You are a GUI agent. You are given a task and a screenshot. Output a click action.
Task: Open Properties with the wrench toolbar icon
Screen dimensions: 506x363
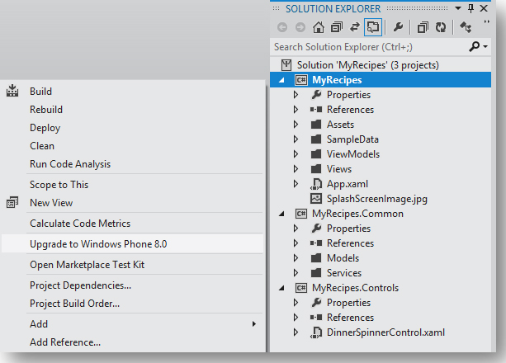coord(398,27)
